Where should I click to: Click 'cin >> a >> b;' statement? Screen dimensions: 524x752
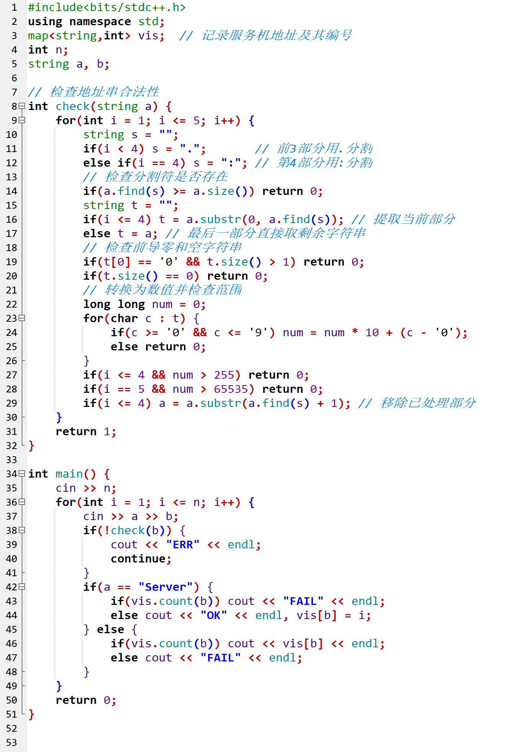[x=131, y=516]
